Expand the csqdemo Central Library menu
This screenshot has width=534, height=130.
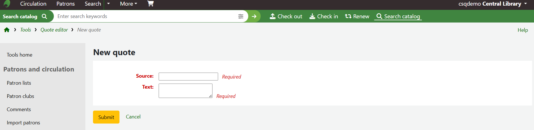coord(493,4)
